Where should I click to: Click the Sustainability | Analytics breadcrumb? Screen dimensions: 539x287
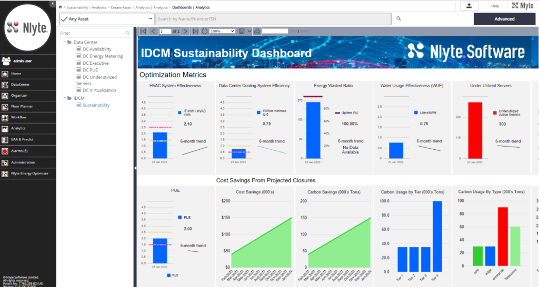86,7
